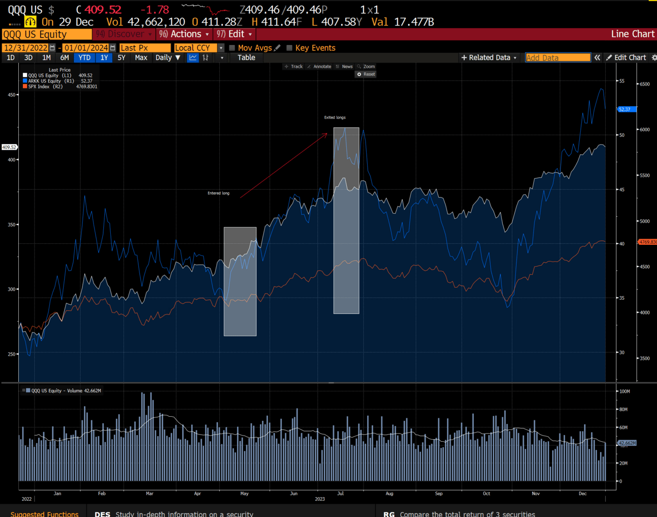Switch to Table view
Viewport: 657px width, 517px height.
click(247, 58)
